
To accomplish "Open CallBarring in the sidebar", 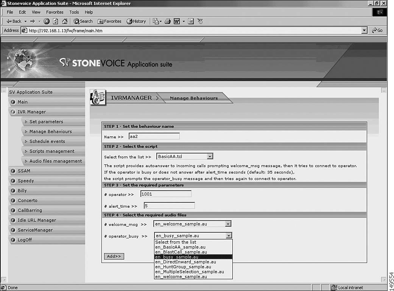I will [47, 210].
